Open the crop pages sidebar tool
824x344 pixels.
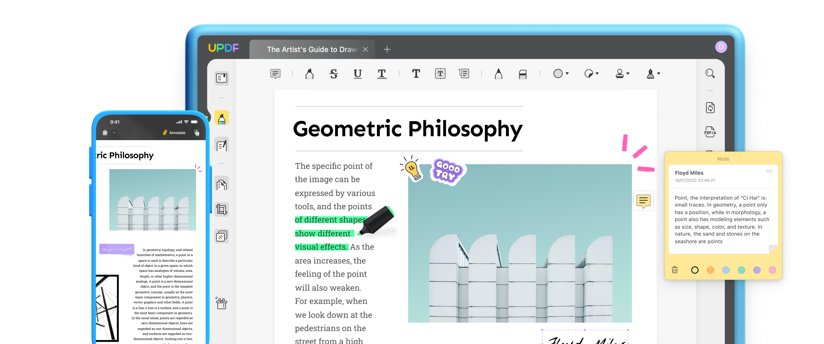tap(222, 210)
